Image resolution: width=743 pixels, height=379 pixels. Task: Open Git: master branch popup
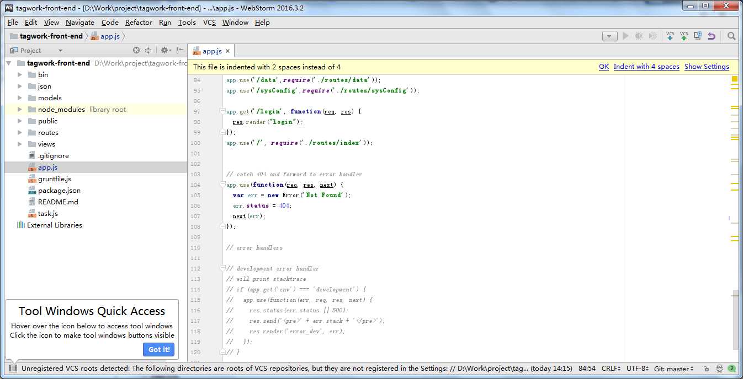[674, 369]
